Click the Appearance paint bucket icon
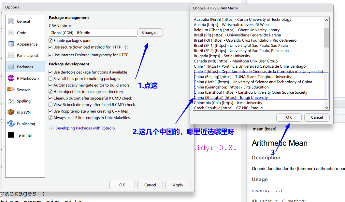The width and height of the screenshot is (345, 202). pyautogui.click(x=11, y=44)
